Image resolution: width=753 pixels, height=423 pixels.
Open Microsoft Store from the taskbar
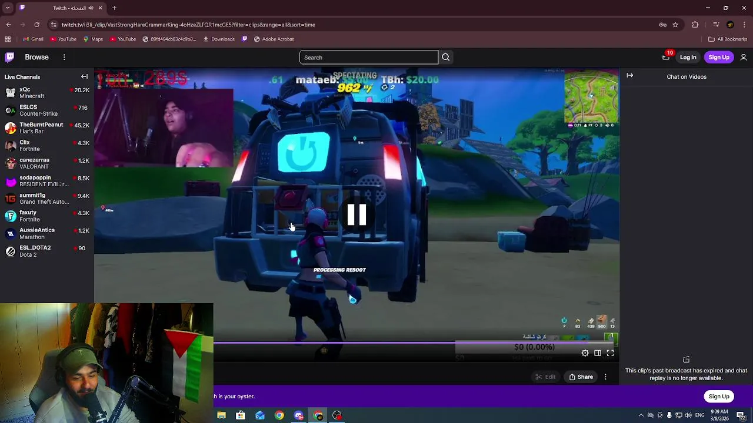[241, 415]
